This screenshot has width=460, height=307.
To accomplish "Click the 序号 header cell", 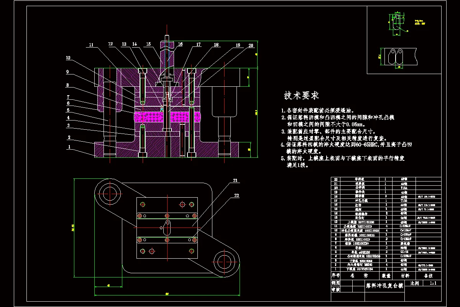I will pos(336,275).
